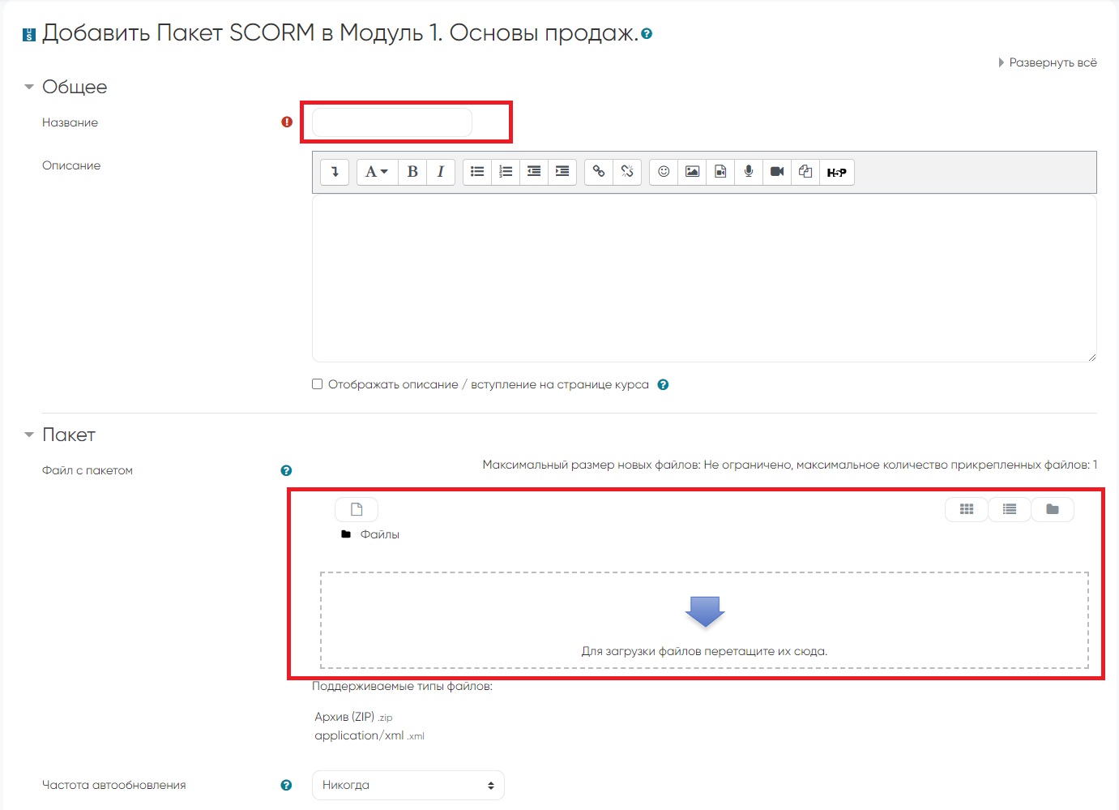Toggle bold formatting in the description editor
The image size is (1119, 810).
pos(412,172)
